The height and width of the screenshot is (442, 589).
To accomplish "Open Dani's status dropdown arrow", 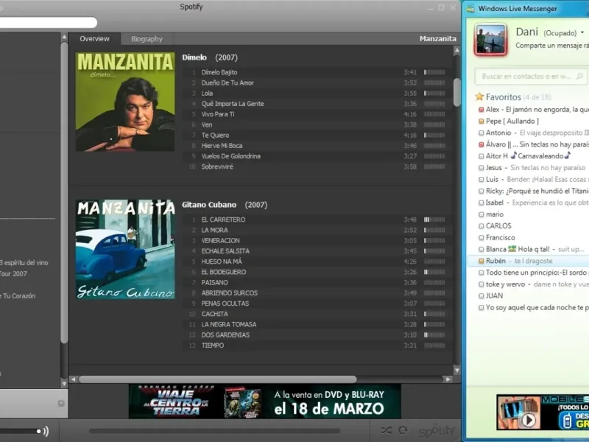I will point(582,32).
